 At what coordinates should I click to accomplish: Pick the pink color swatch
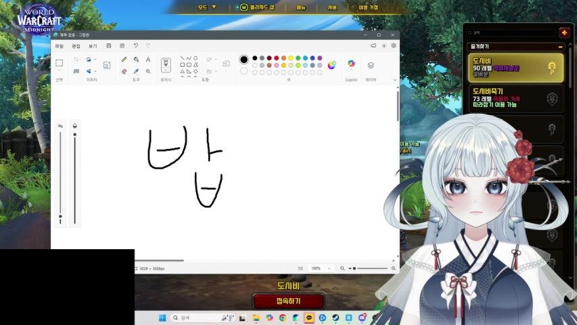pos(277,65)
